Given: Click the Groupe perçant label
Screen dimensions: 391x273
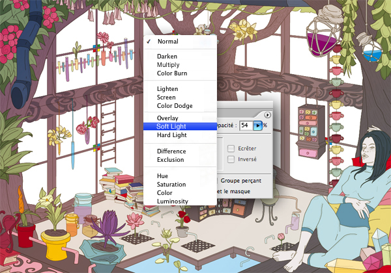Looking at the screenshot, I should pos(241,181).
